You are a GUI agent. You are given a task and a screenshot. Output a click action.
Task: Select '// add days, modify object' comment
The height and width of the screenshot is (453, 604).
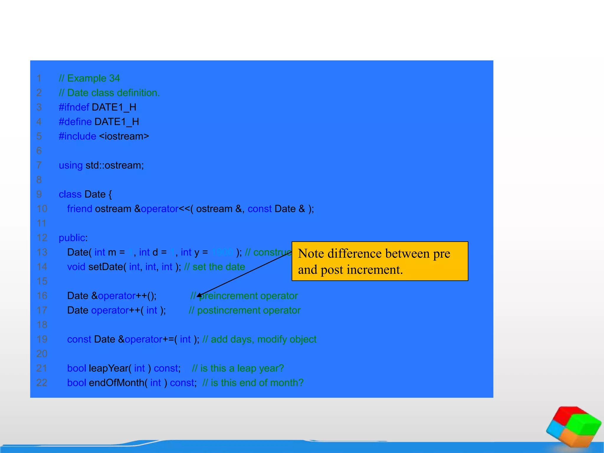[260, 339]
